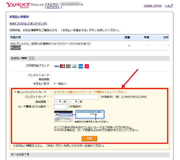Click the MasterCard brand icon

62,66
